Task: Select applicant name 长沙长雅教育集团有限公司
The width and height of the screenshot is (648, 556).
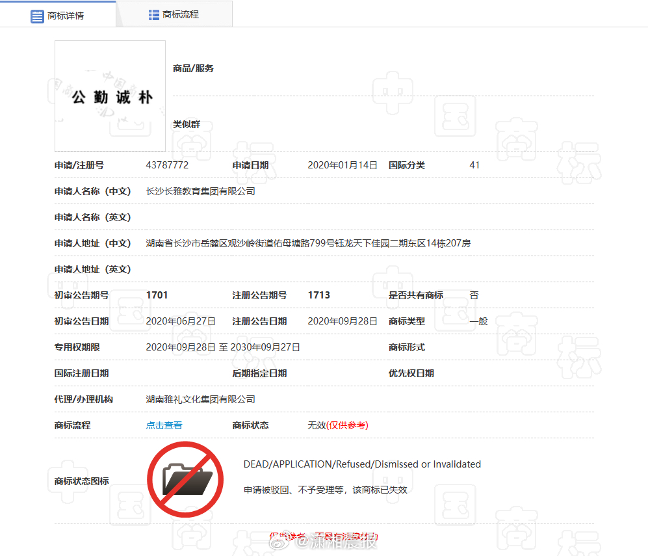Action: coord(200,191)
